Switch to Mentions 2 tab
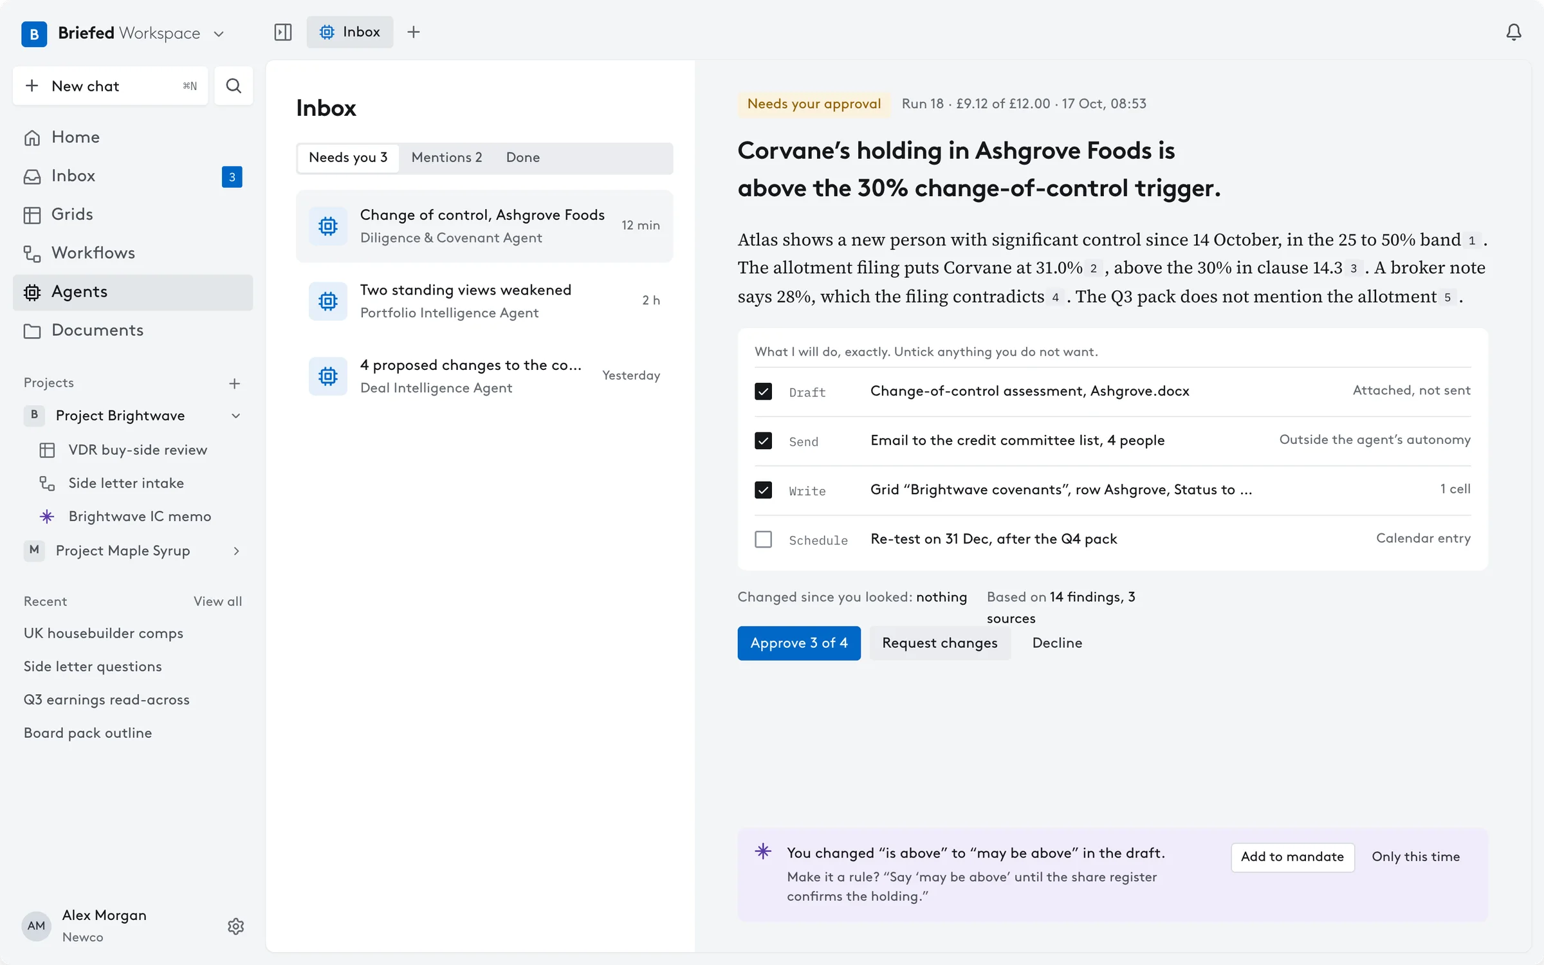The image size is (1544, 965). [446, 158]
